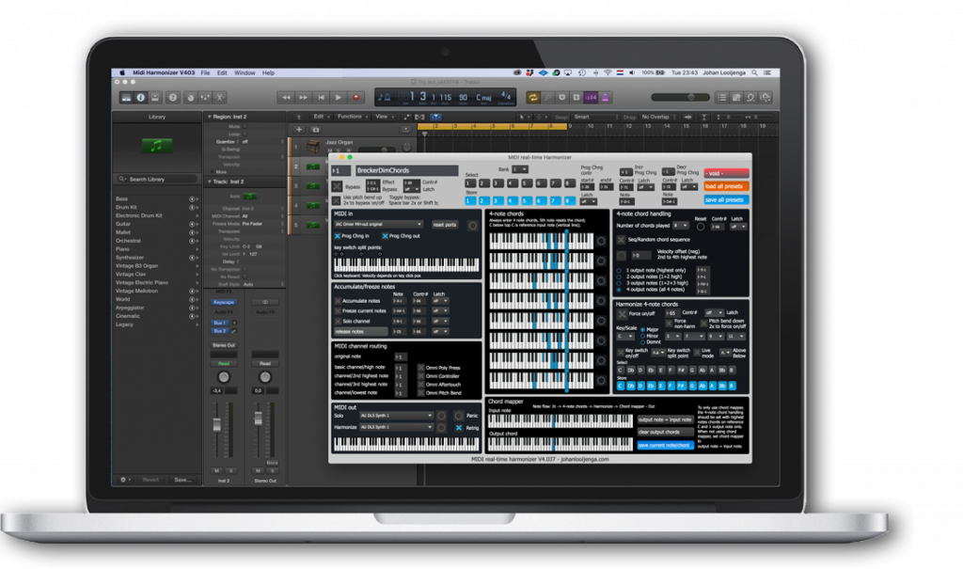The image size is (963, 569).
Task: Click the Panic button in MIDI out
Action: 458,416
